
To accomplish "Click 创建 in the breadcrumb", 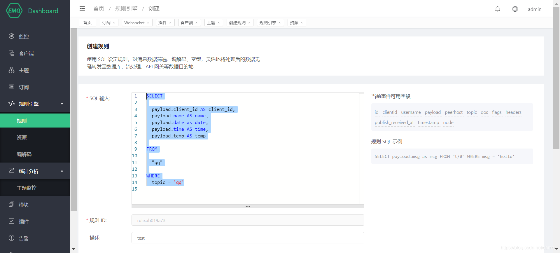I will 154,9.
